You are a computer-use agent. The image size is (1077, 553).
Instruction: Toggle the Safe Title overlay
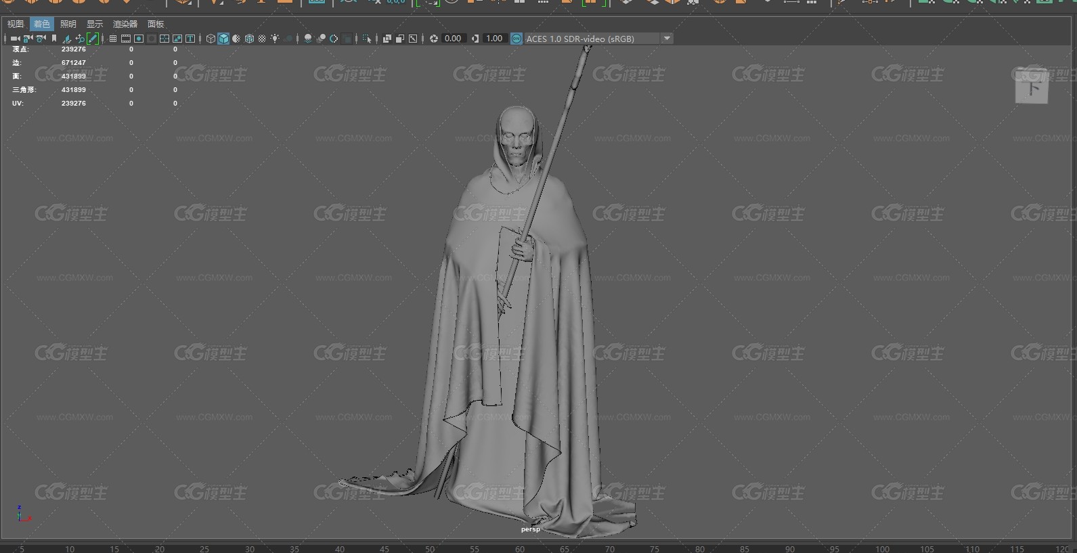(x=190, y=39)
